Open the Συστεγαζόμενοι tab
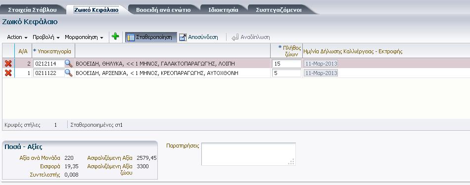This screenshot has height=185, width=470. tap(279, 10)
